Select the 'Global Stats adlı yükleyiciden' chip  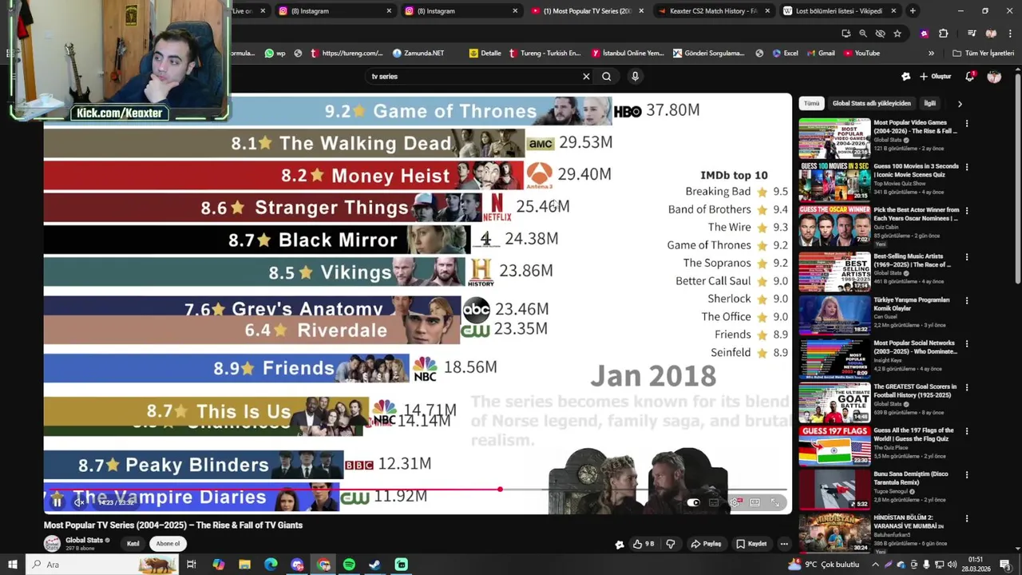click(871, 104)
